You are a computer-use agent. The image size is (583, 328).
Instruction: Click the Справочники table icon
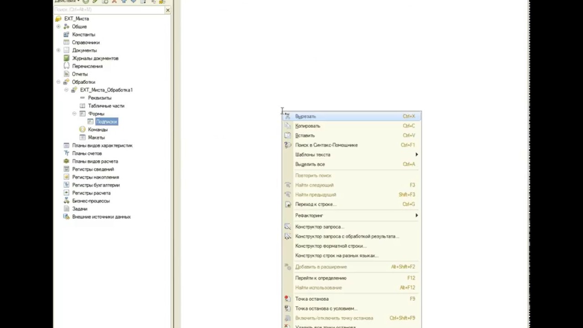66,42
